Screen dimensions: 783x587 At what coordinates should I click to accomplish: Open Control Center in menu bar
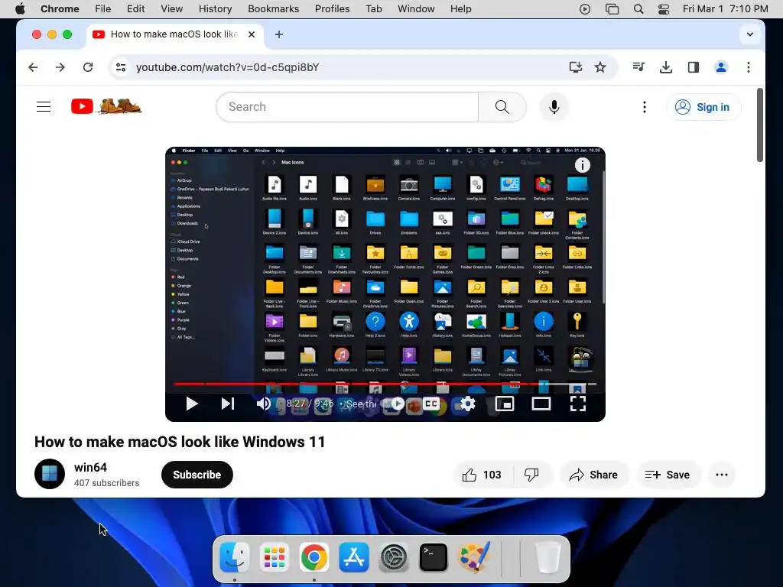664,8
